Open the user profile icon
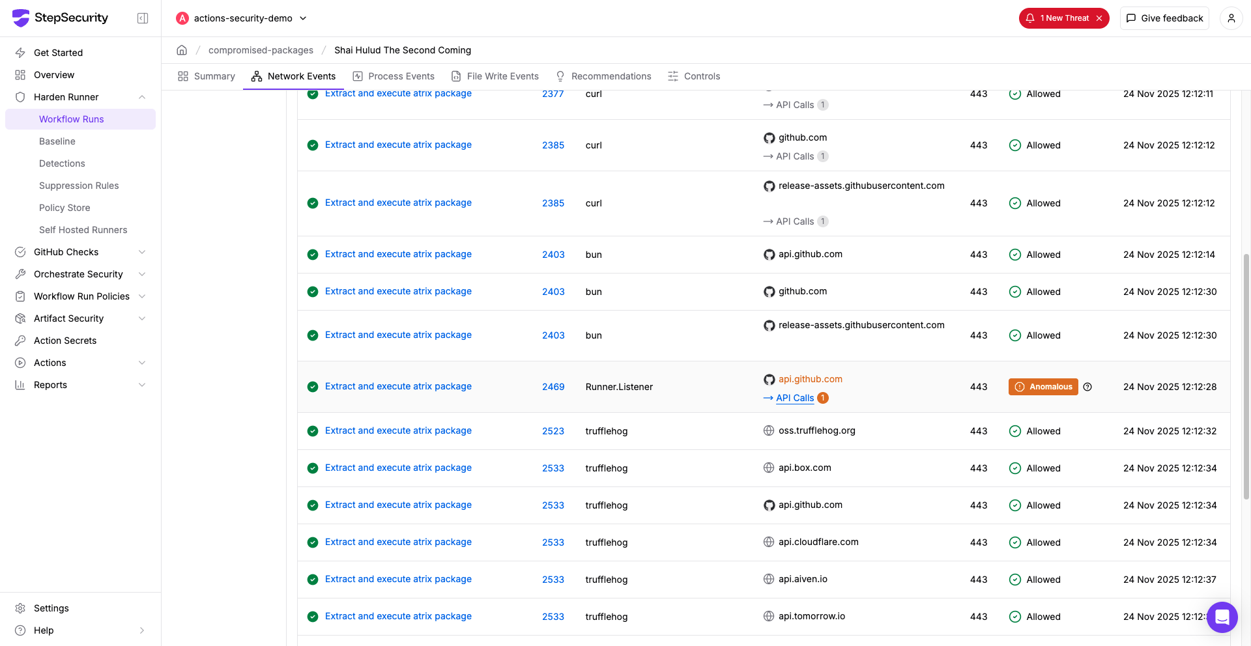The image size is (1251, 646). pos(1231,18)
